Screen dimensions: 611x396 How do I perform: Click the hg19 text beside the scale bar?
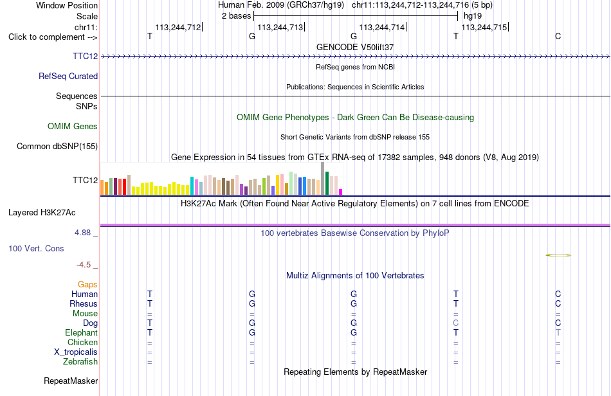pyautogui.click(x=473, y=16)
